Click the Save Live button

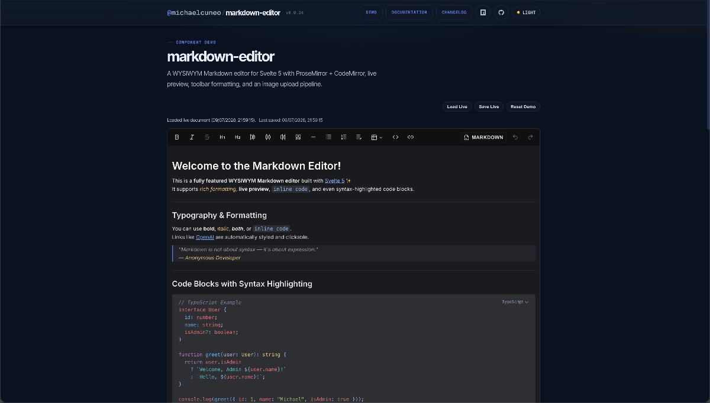pos(489,107)
